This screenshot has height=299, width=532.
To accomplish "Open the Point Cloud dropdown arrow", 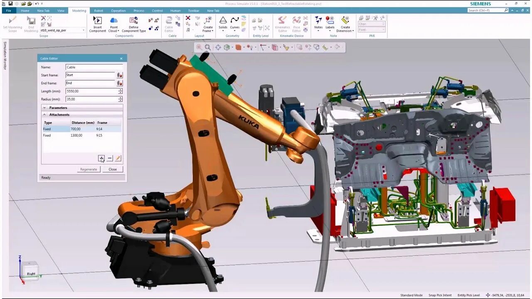I will pos(118,31).
